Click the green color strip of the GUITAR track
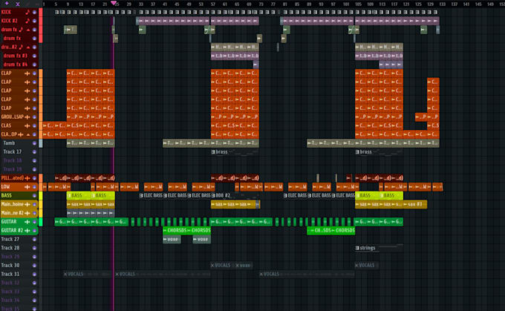The width and height of the screenshot is (505, 311). (x=41, y=222)
